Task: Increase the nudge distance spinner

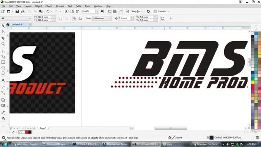Action: tap(132, 17)
